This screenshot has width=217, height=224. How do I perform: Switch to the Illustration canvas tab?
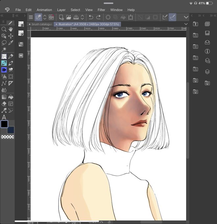87,24
